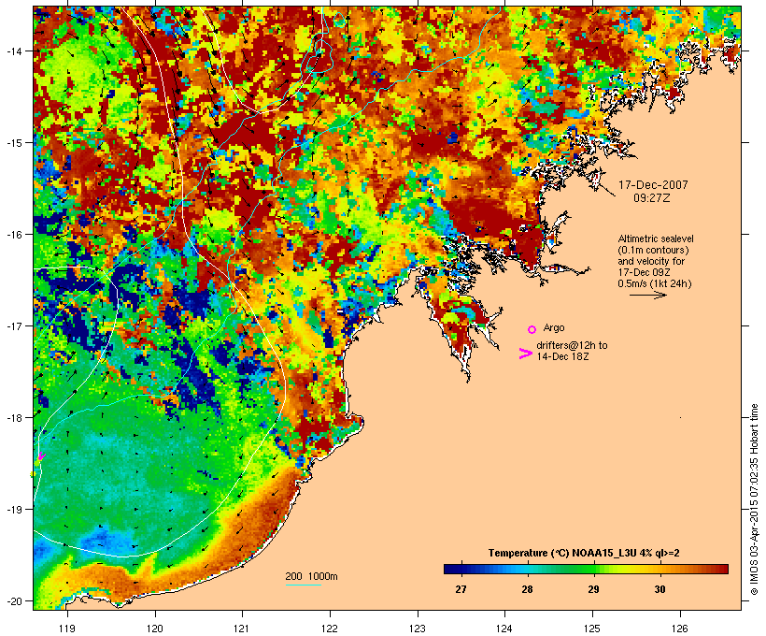This screenshot has height=636, width=766.
Task: Click 'and velocity for' annotation text
Action: pos(651,261)
